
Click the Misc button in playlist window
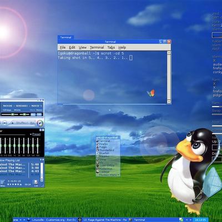coord(3,183)
